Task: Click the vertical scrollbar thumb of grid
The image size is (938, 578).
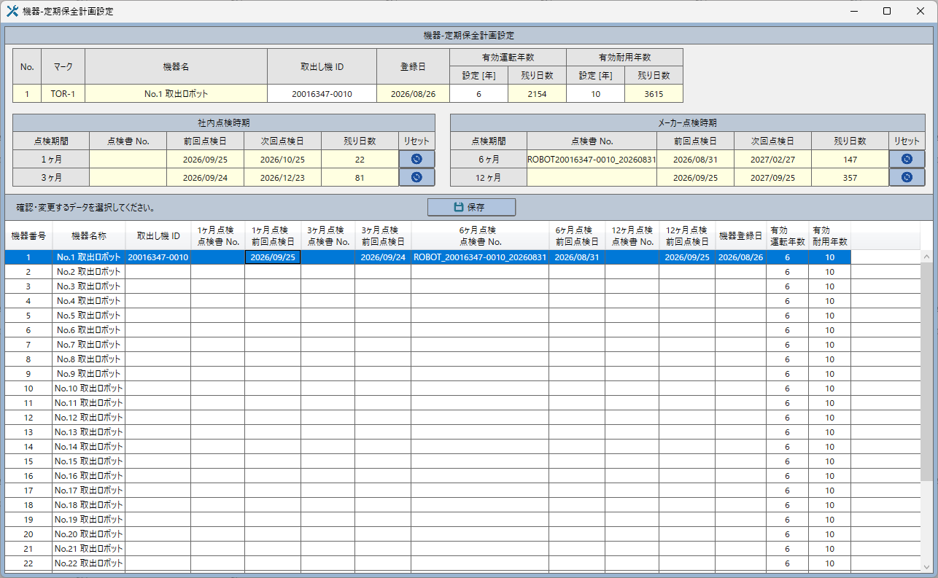Action: [926, 372]
